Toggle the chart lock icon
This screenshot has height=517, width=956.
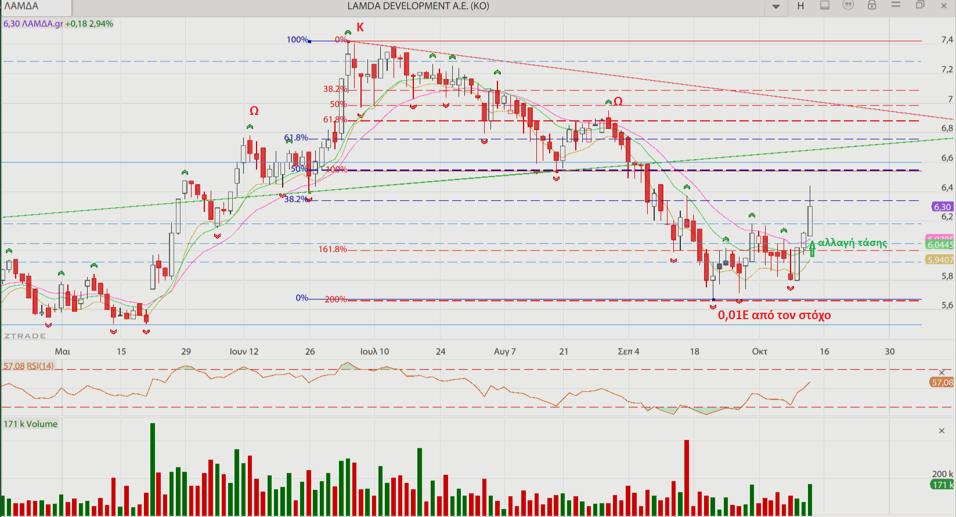pyautogui.click(x=872, y=5)
